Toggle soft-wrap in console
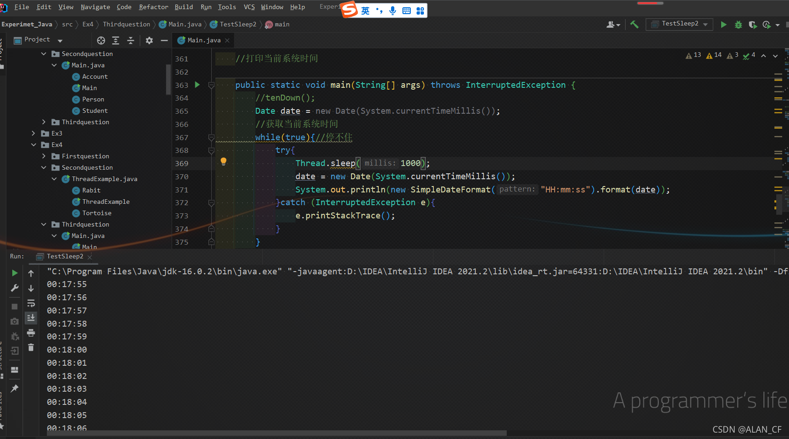 (x=31, y=303)
